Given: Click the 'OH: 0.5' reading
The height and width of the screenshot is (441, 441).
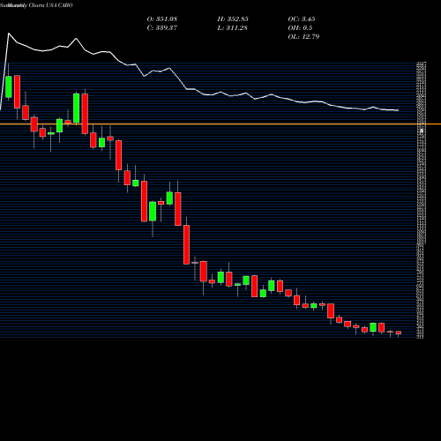Looking at the screenshot, I should [x=300, y=28].
